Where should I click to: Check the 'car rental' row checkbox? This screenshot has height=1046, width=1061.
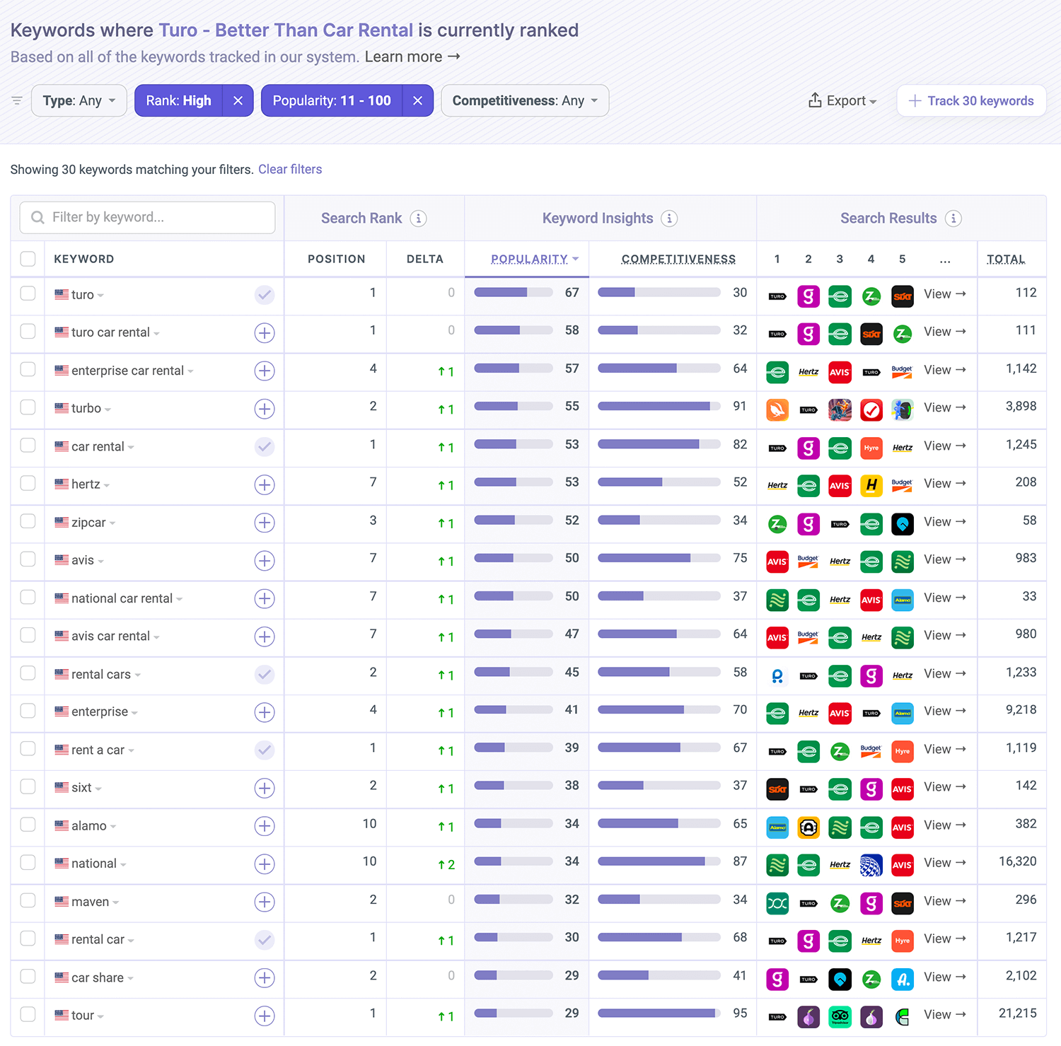[x=28, y=445]
